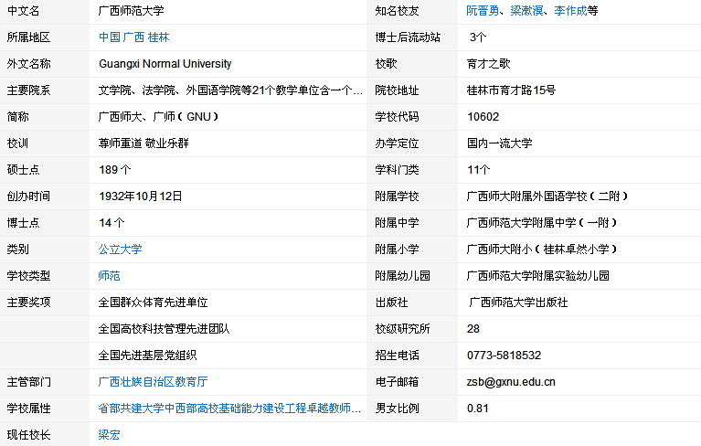Click the 189 个 master's programs value
This screenshot has width=701, height=446.
[x=115, y=170]
